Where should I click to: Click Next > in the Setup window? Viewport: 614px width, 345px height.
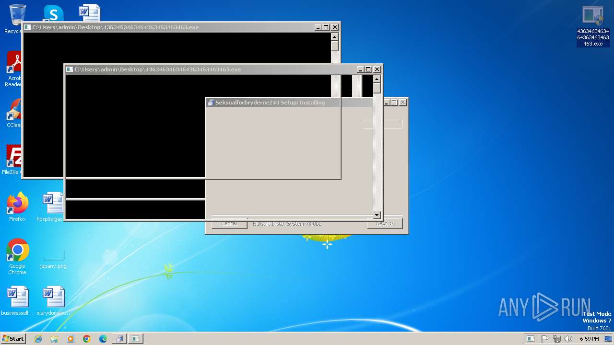click(384, 223)
